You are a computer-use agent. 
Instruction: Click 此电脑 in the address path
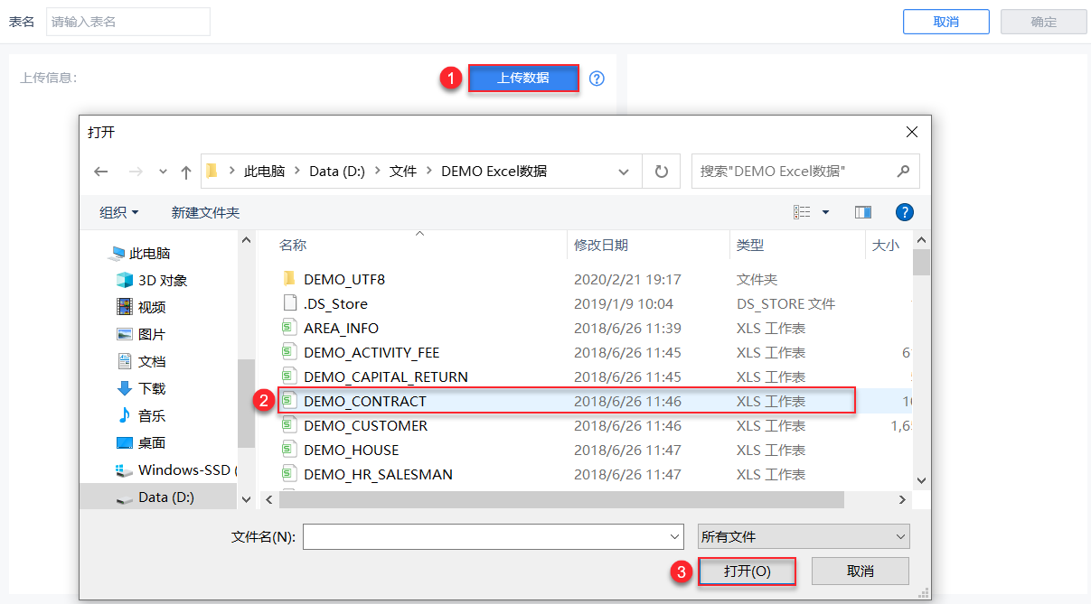(x=264, y=171)
